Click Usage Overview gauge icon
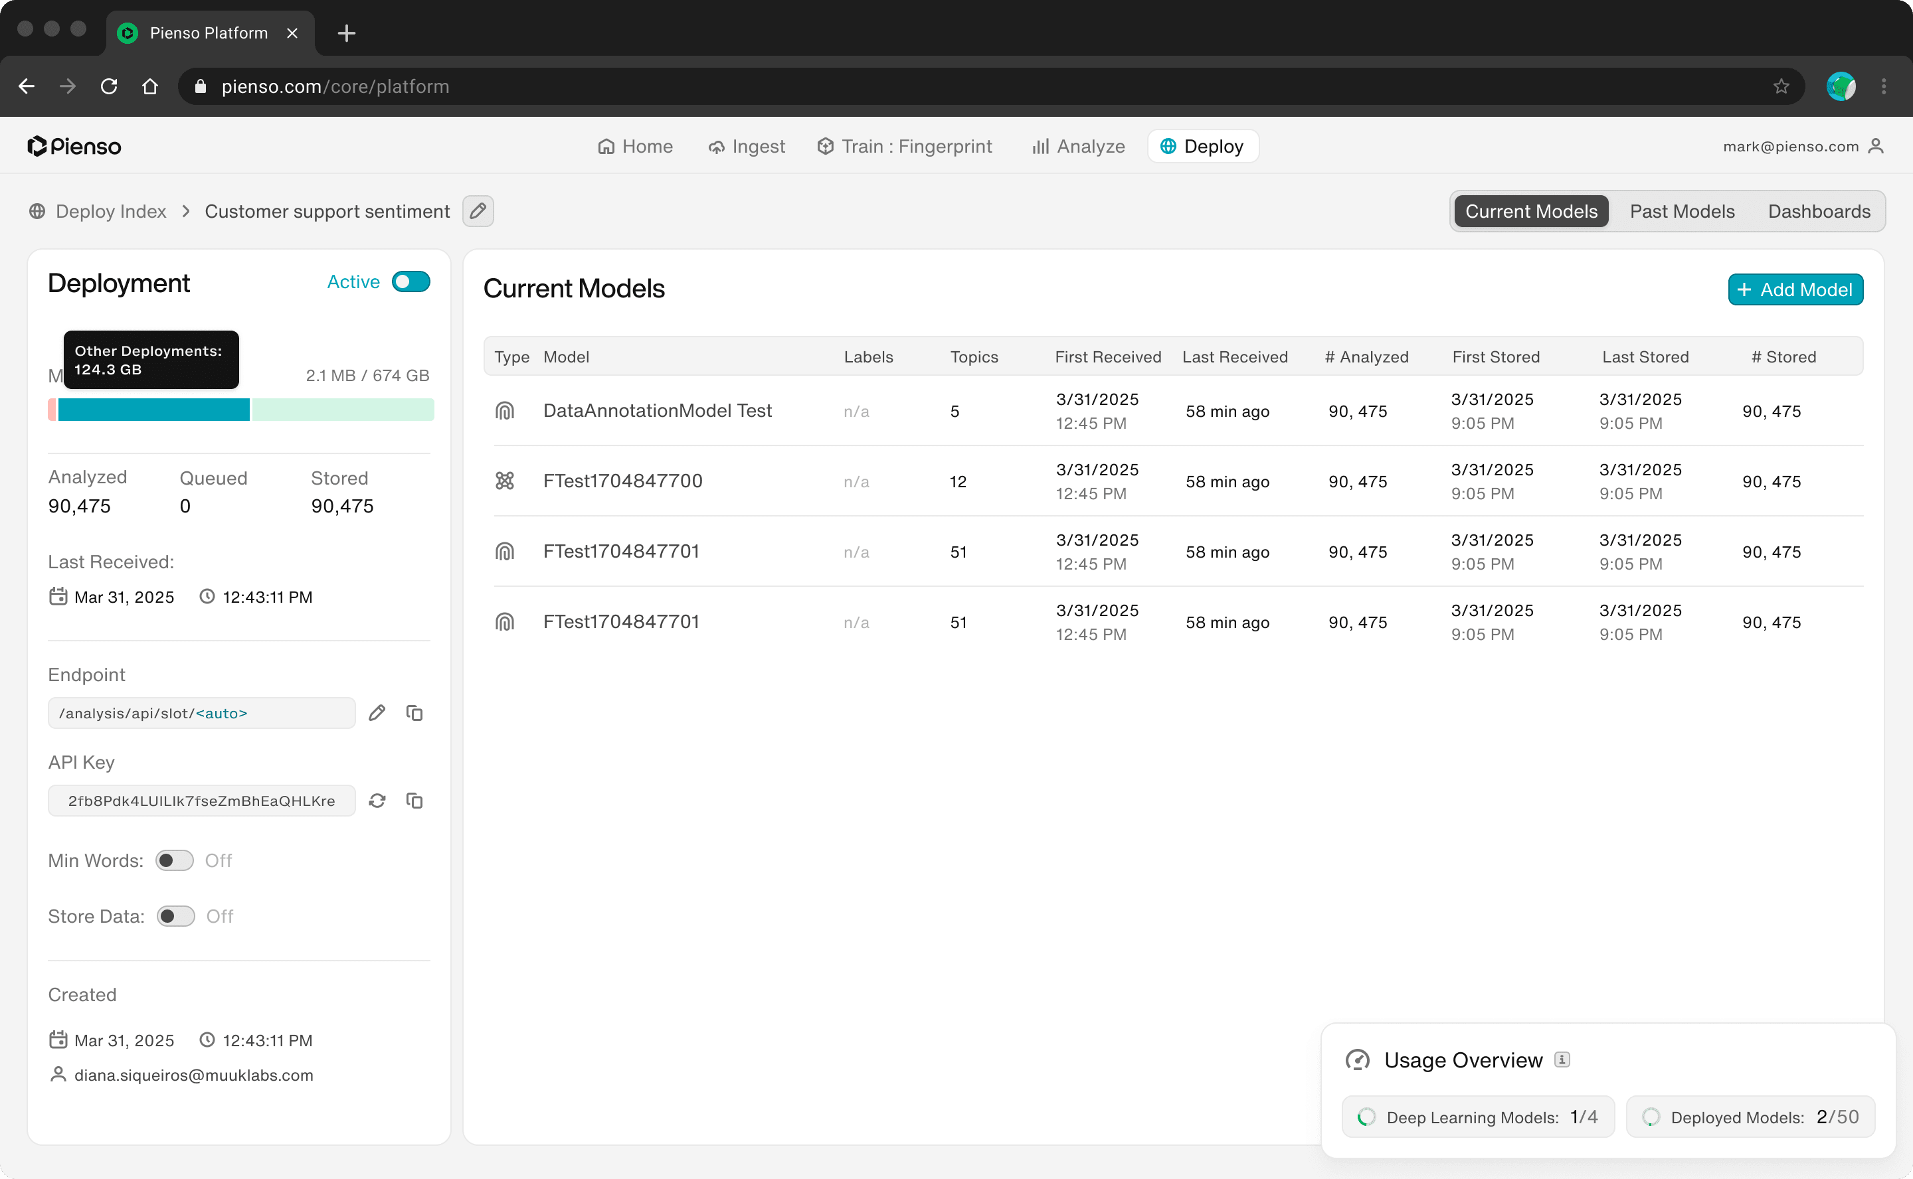The height and width of the screenshot is (1179, 1913). [x=1358, y=1060]
